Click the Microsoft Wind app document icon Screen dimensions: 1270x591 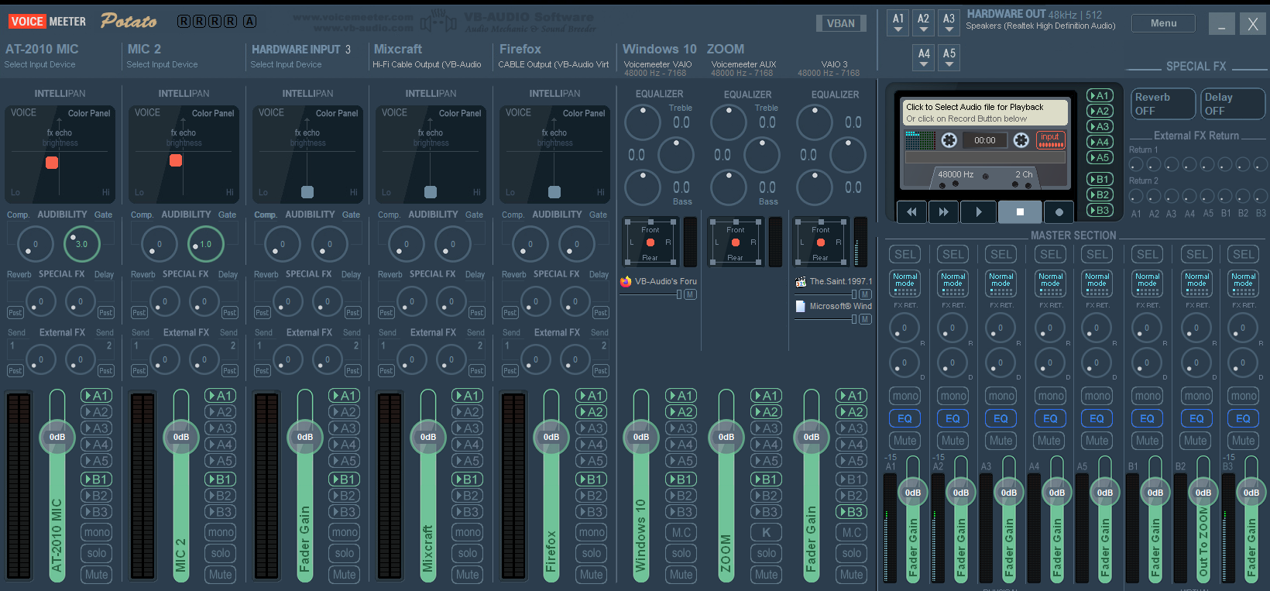point(801,306)
